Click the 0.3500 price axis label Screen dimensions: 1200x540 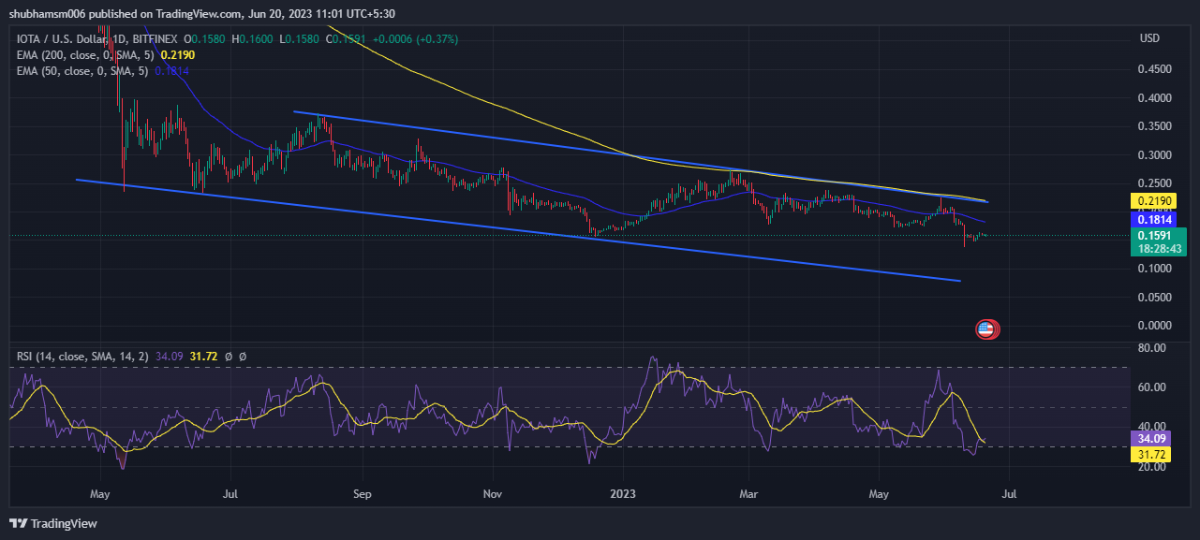click(1154, 126)
